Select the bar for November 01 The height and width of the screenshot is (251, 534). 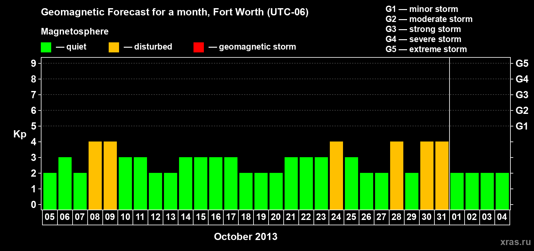457,191
